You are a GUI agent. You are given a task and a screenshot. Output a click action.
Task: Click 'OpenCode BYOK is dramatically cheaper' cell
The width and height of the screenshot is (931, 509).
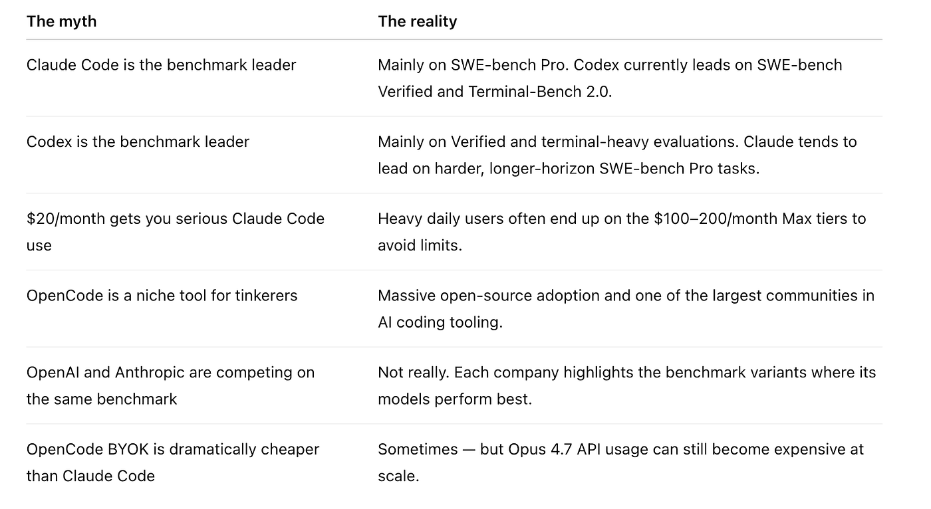click(173, 462)
